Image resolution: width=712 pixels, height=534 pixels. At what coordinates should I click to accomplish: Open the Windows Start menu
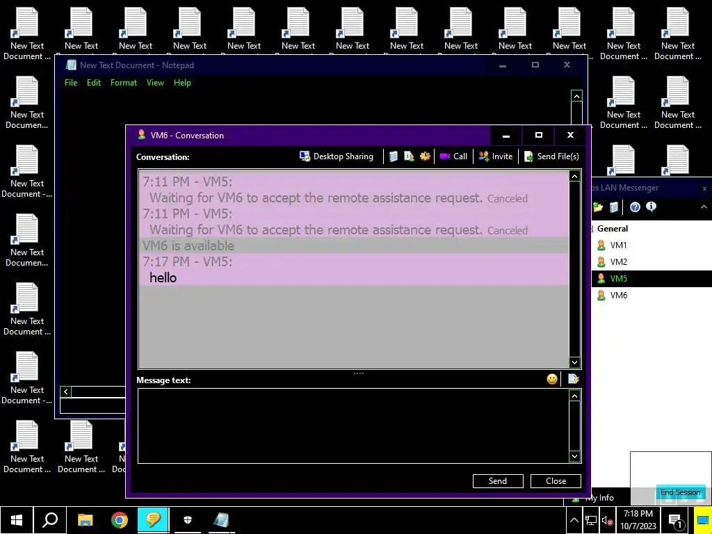coord(17,520)
